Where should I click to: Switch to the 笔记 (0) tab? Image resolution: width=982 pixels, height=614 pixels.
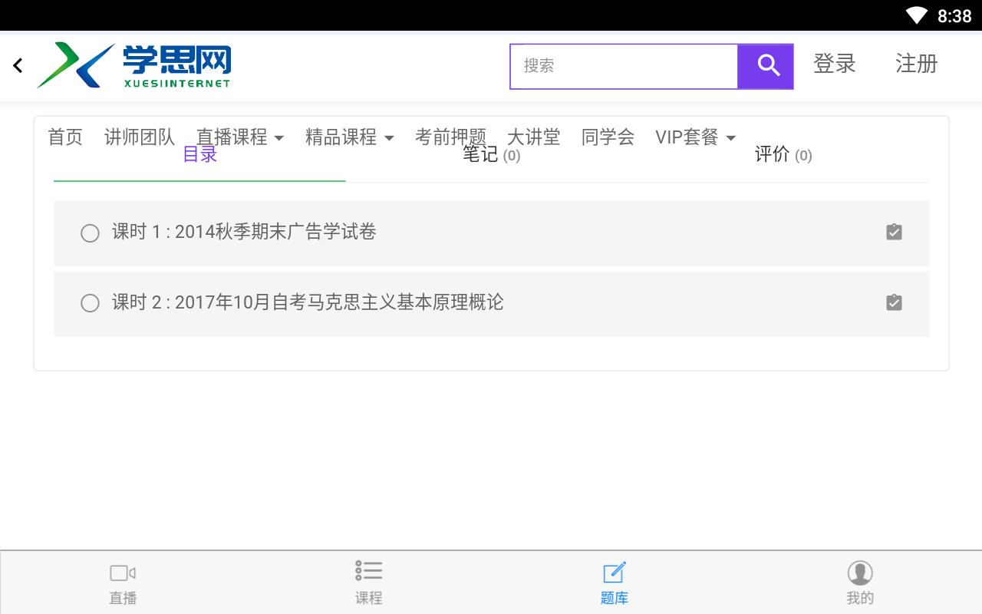tap(492, 154)
